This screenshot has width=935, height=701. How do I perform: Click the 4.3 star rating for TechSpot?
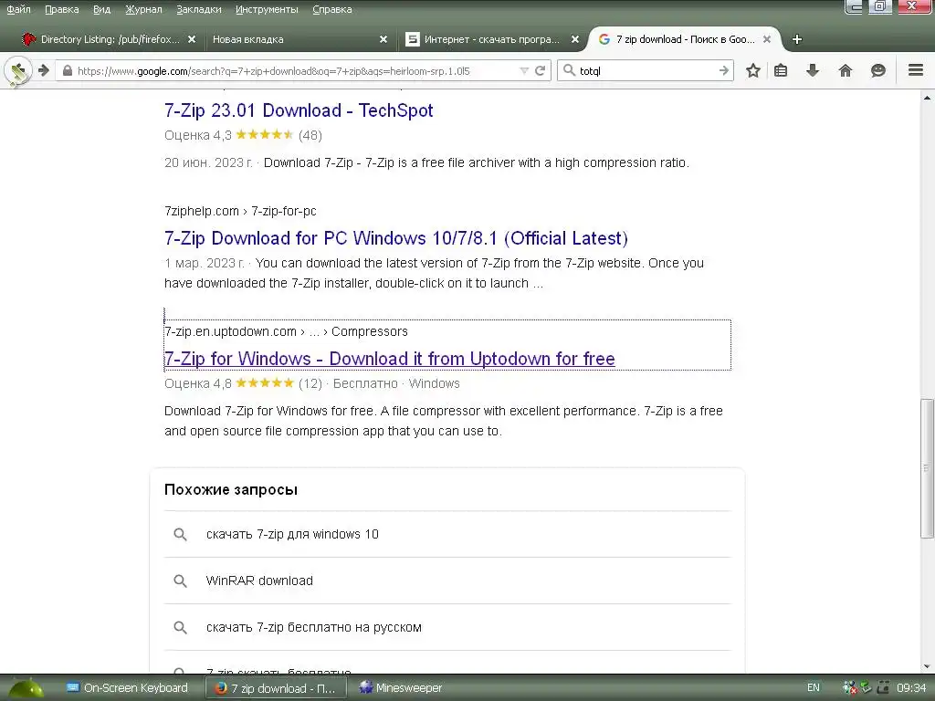pos(265,135)
